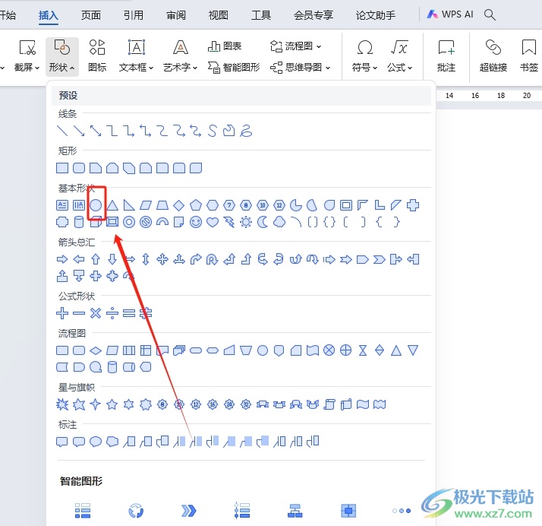Pick the cross shape in basic shapes
This screenshot has width=542, height=526.
[413, 205]
